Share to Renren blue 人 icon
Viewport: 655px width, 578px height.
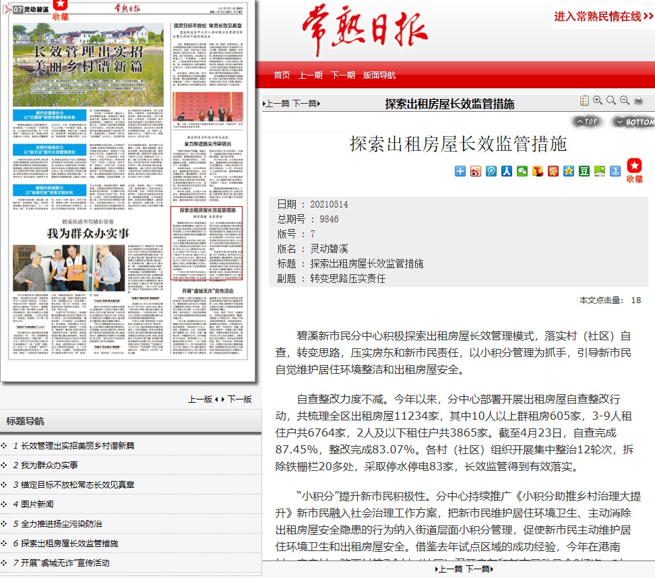[x=507, y=171]
